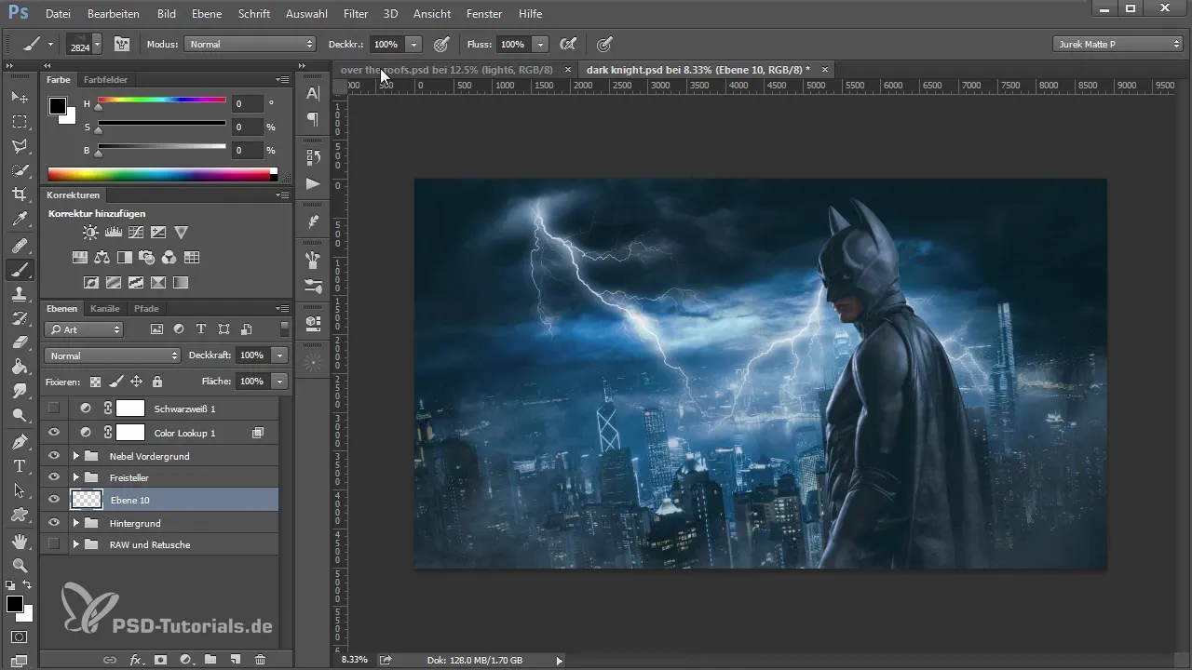Open the Datei menu

coord(57,14)
